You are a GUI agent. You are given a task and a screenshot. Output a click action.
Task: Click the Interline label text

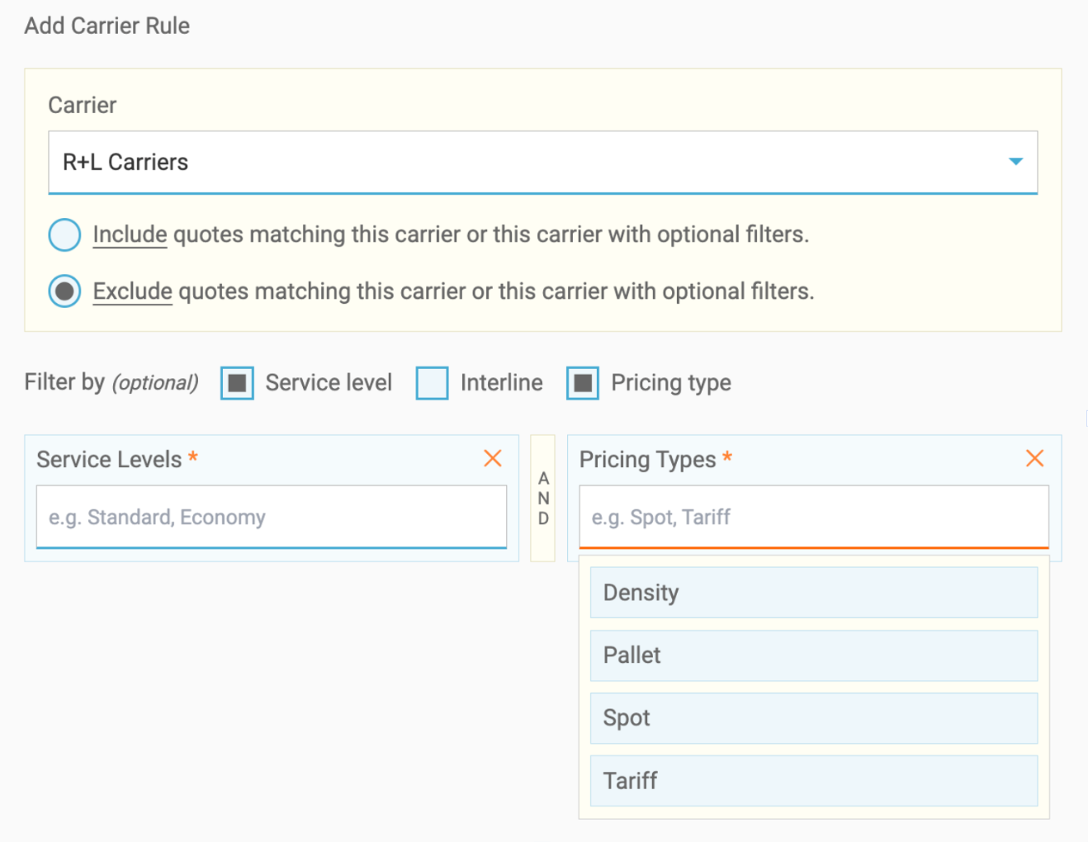(501, 383)
